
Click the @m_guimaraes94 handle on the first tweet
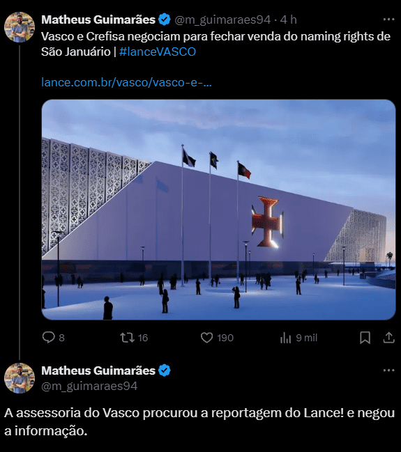click(222, 20)
